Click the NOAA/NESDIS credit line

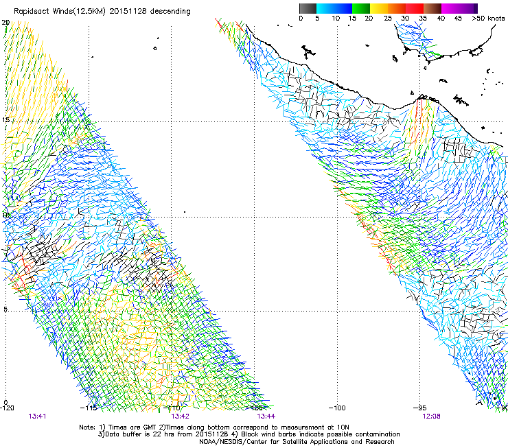coord(297,442)
